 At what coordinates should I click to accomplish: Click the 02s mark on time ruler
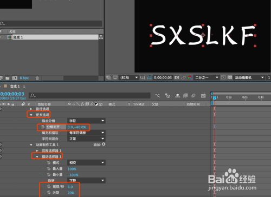click(245, 97)
